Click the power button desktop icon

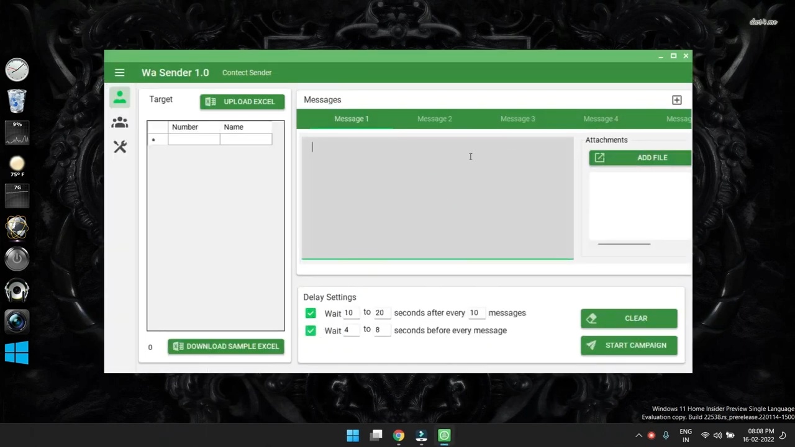tap(17, 258)
